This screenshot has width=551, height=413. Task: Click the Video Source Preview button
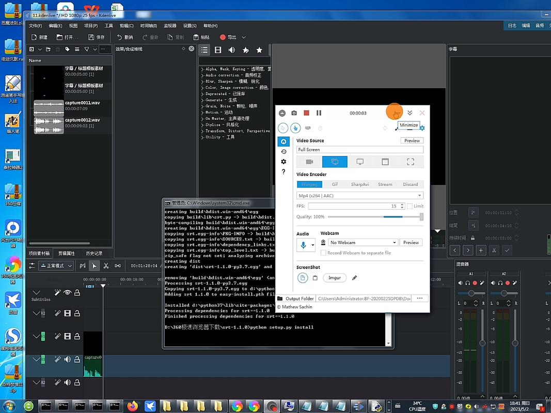(x=412, y=140)
